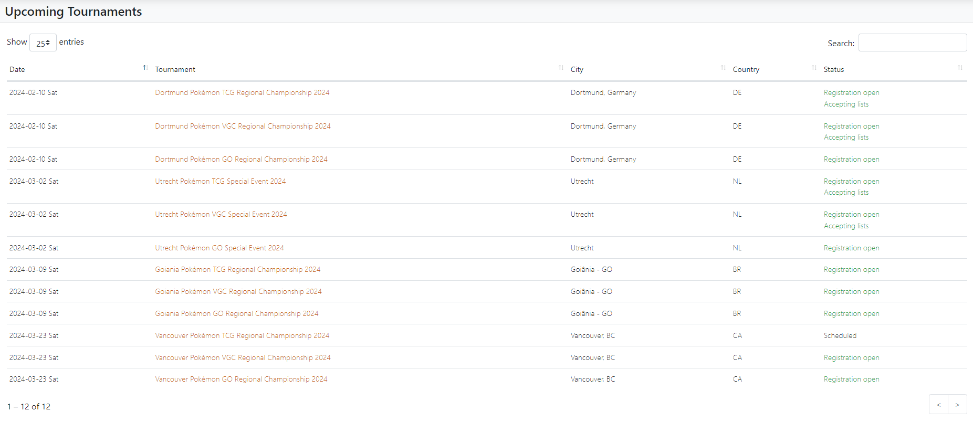
Task: Click Accepting lists for Utrecht VGC event
Action: pos(846,226)
